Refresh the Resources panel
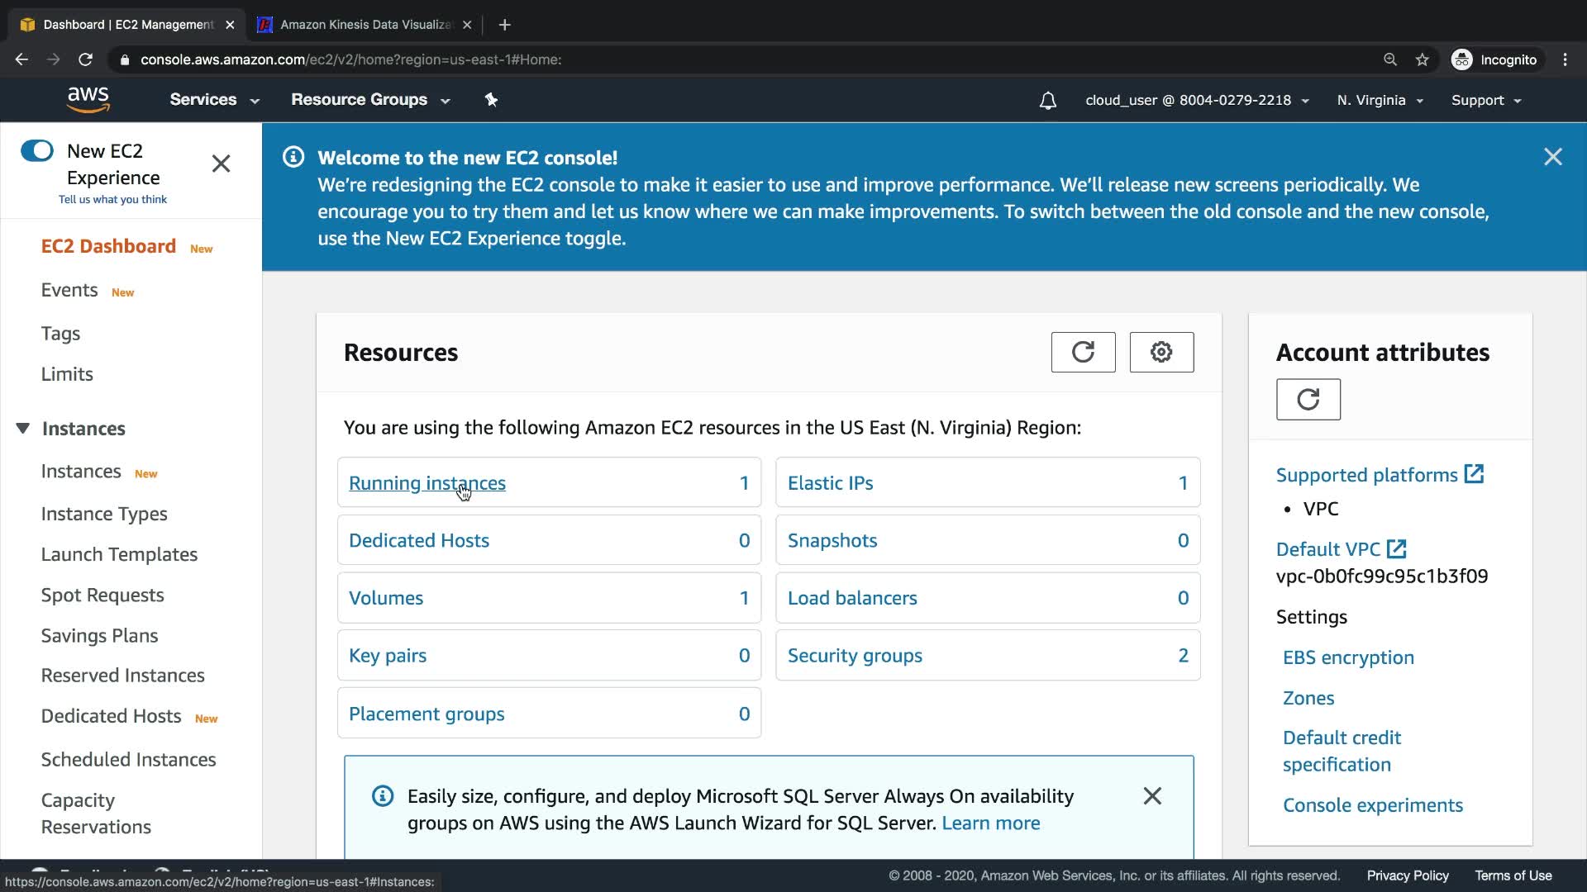This screenshot has width=1587, height=892. [1083, 352]
